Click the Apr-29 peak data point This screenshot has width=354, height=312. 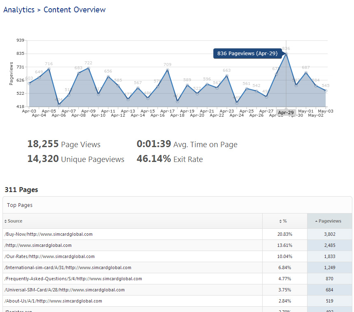coord(286,54)
